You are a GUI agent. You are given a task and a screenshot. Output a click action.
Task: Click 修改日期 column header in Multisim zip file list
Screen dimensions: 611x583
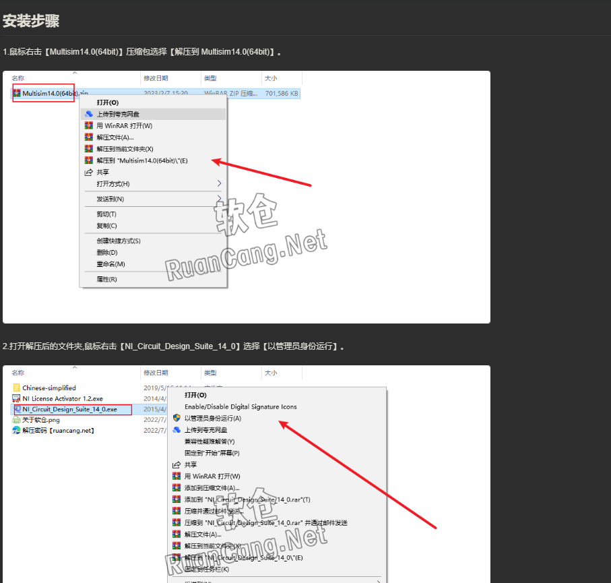pos(156,78)
